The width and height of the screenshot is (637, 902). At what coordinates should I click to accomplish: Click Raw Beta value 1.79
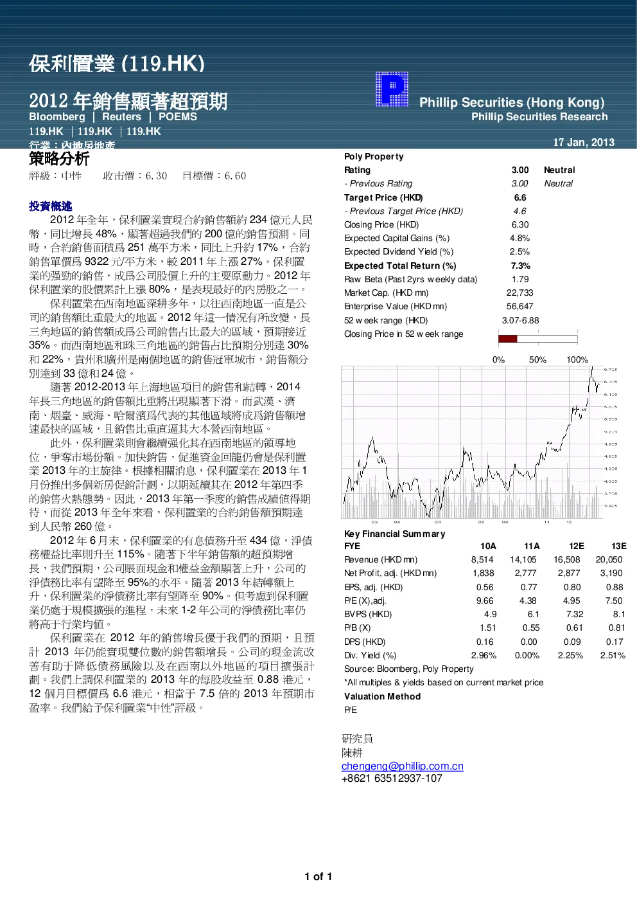coord(520,279)
